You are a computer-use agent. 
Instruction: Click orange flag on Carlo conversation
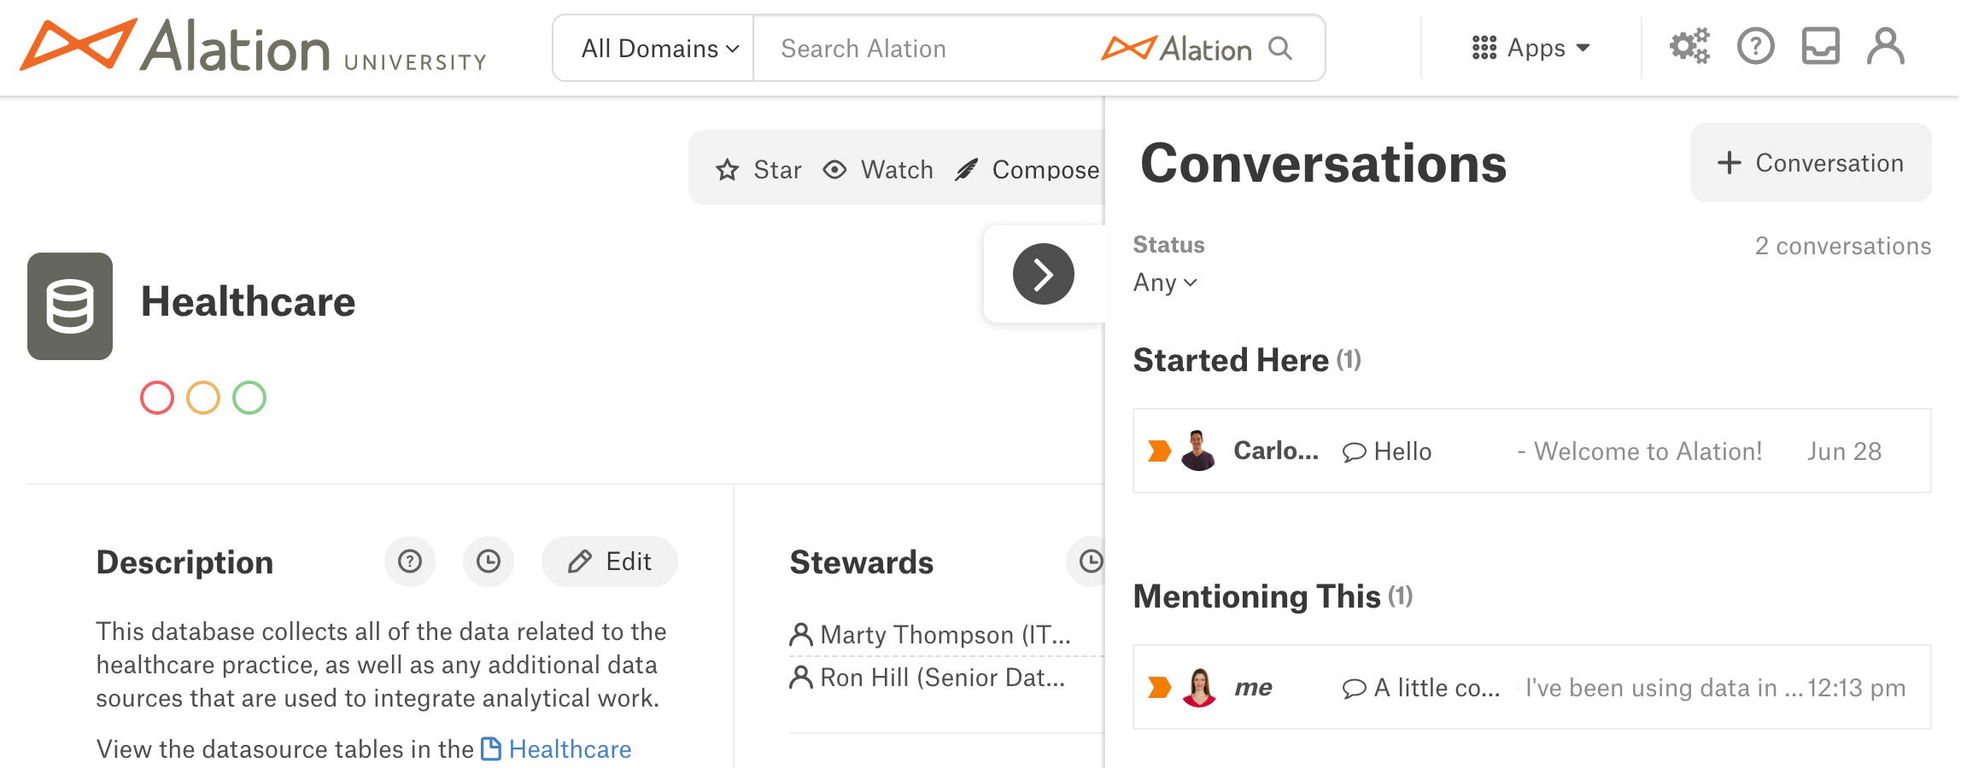tap(1159, 451)
